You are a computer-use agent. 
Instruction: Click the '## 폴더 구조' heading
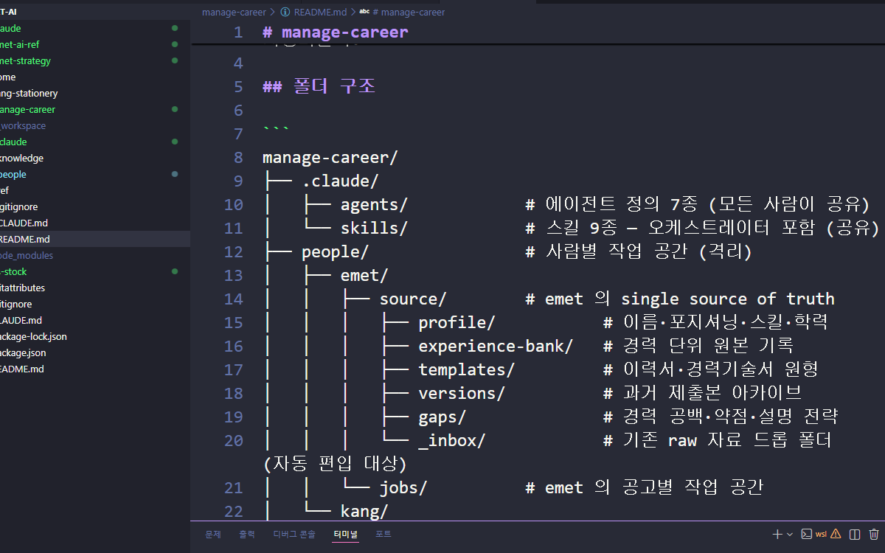319,86
